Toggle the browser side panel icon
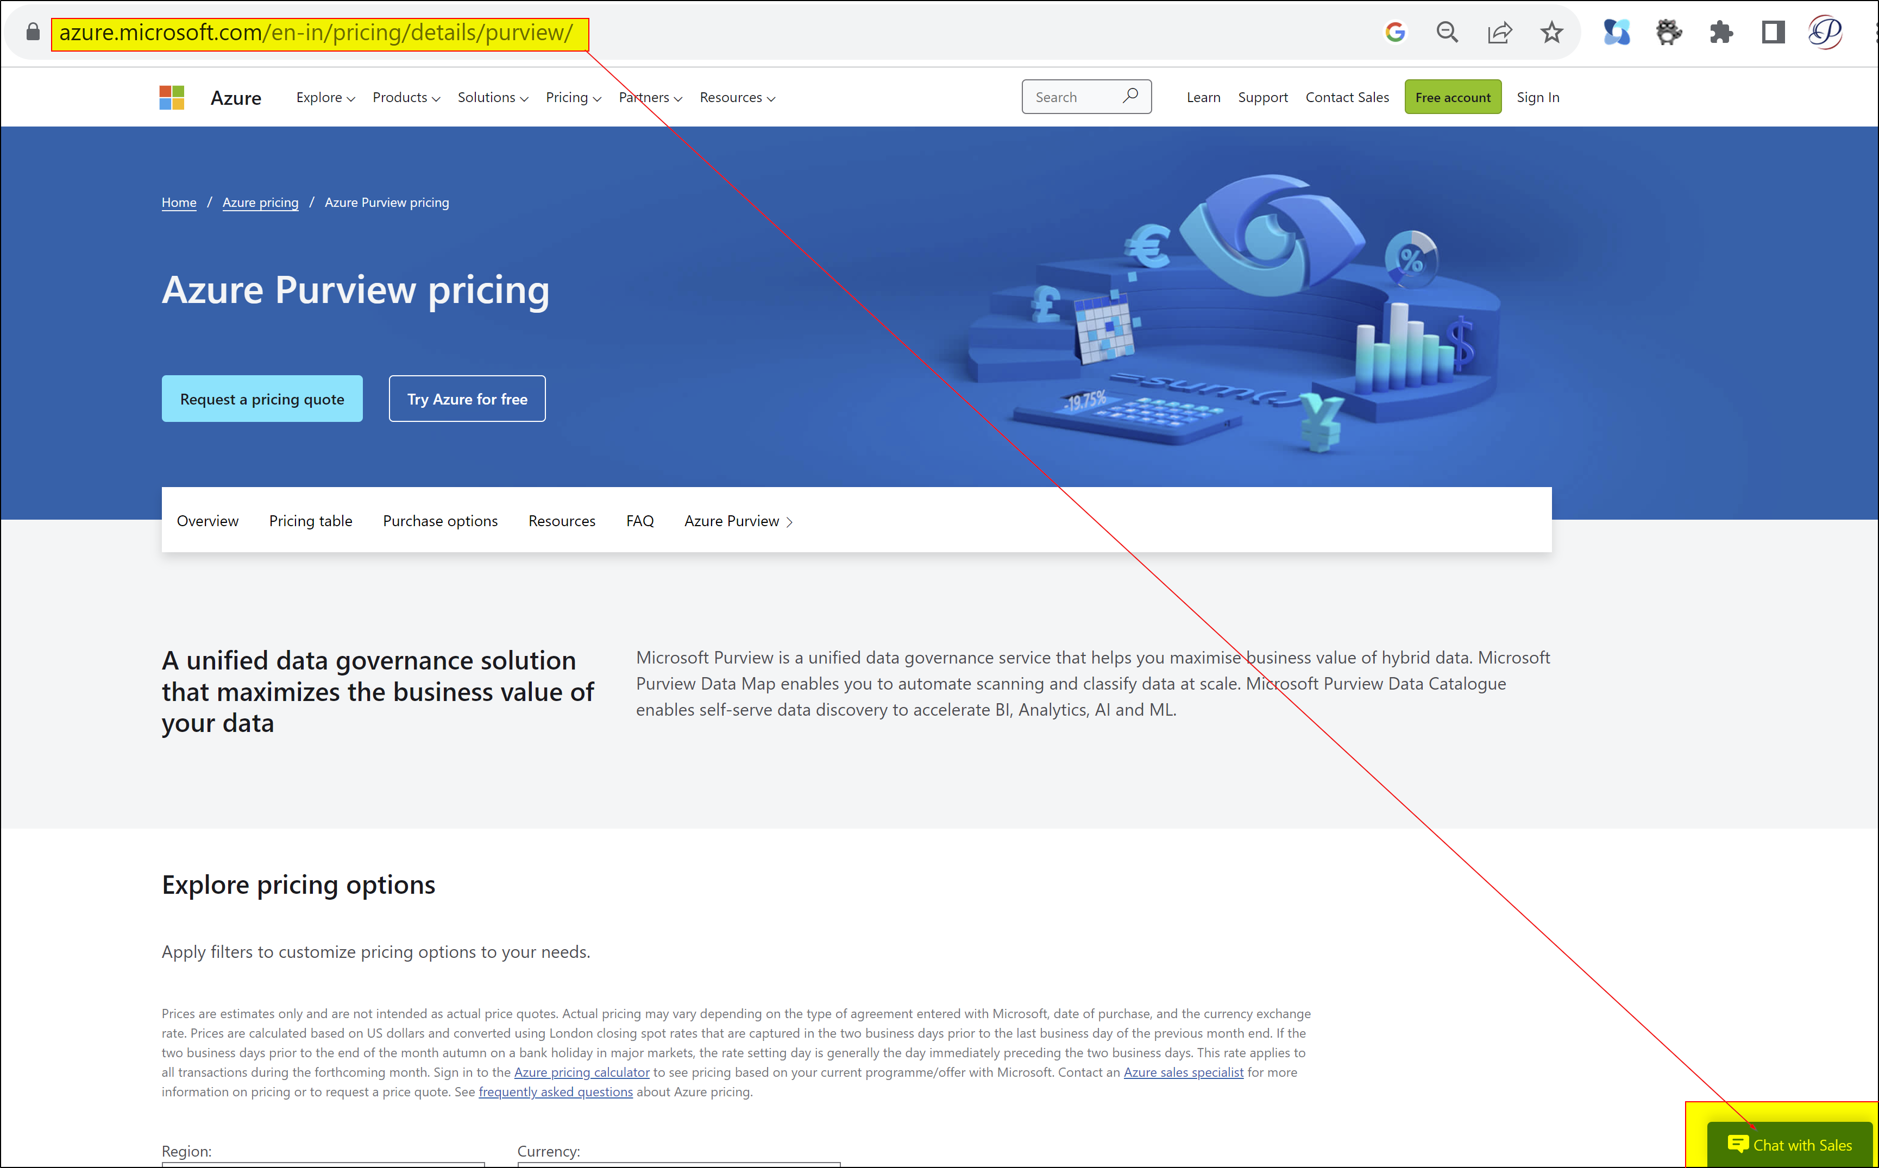Screen dimensions: 1879x1168 [1773, 33]
